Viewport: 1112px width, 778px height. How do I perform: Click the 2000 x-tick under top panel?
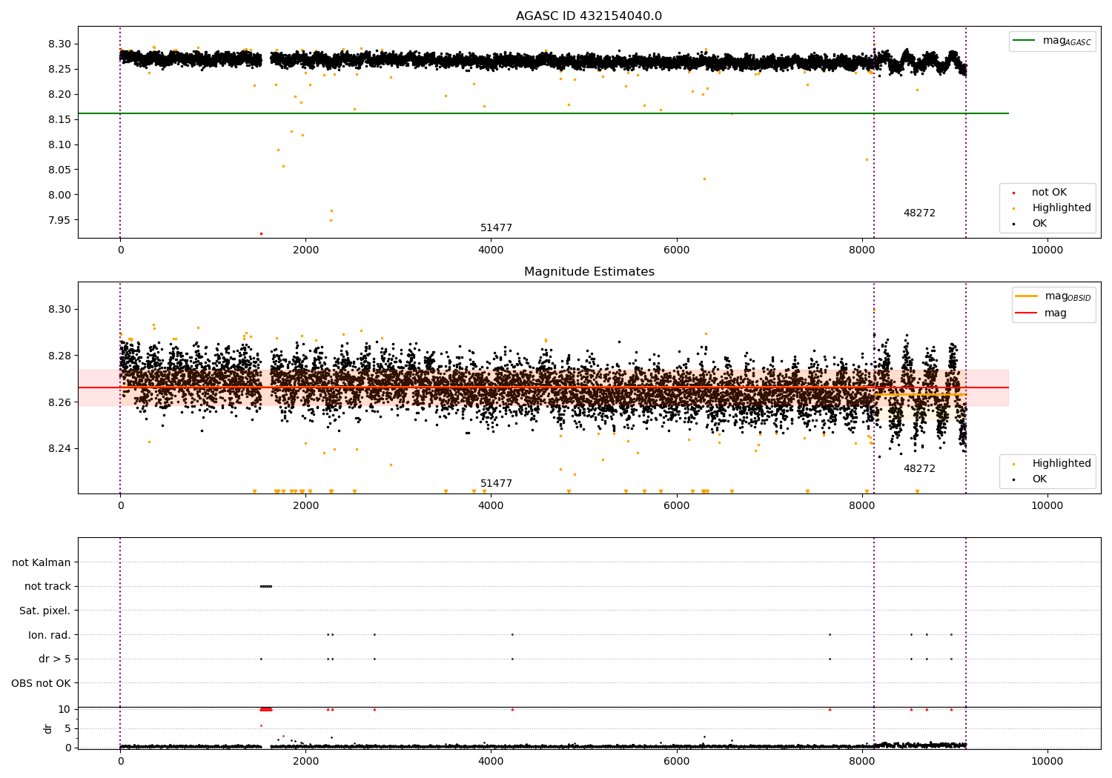tap(305, 250)
